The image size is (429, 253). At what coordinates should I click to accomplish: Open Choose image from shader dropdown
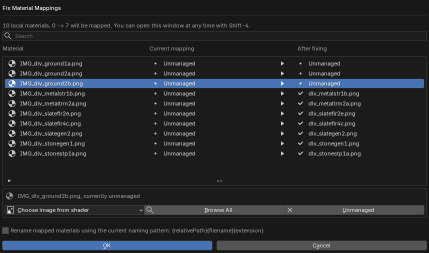[x=74, y=210]
